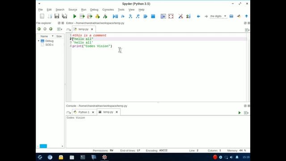Step over current line debug icon

tap(123, 16)
